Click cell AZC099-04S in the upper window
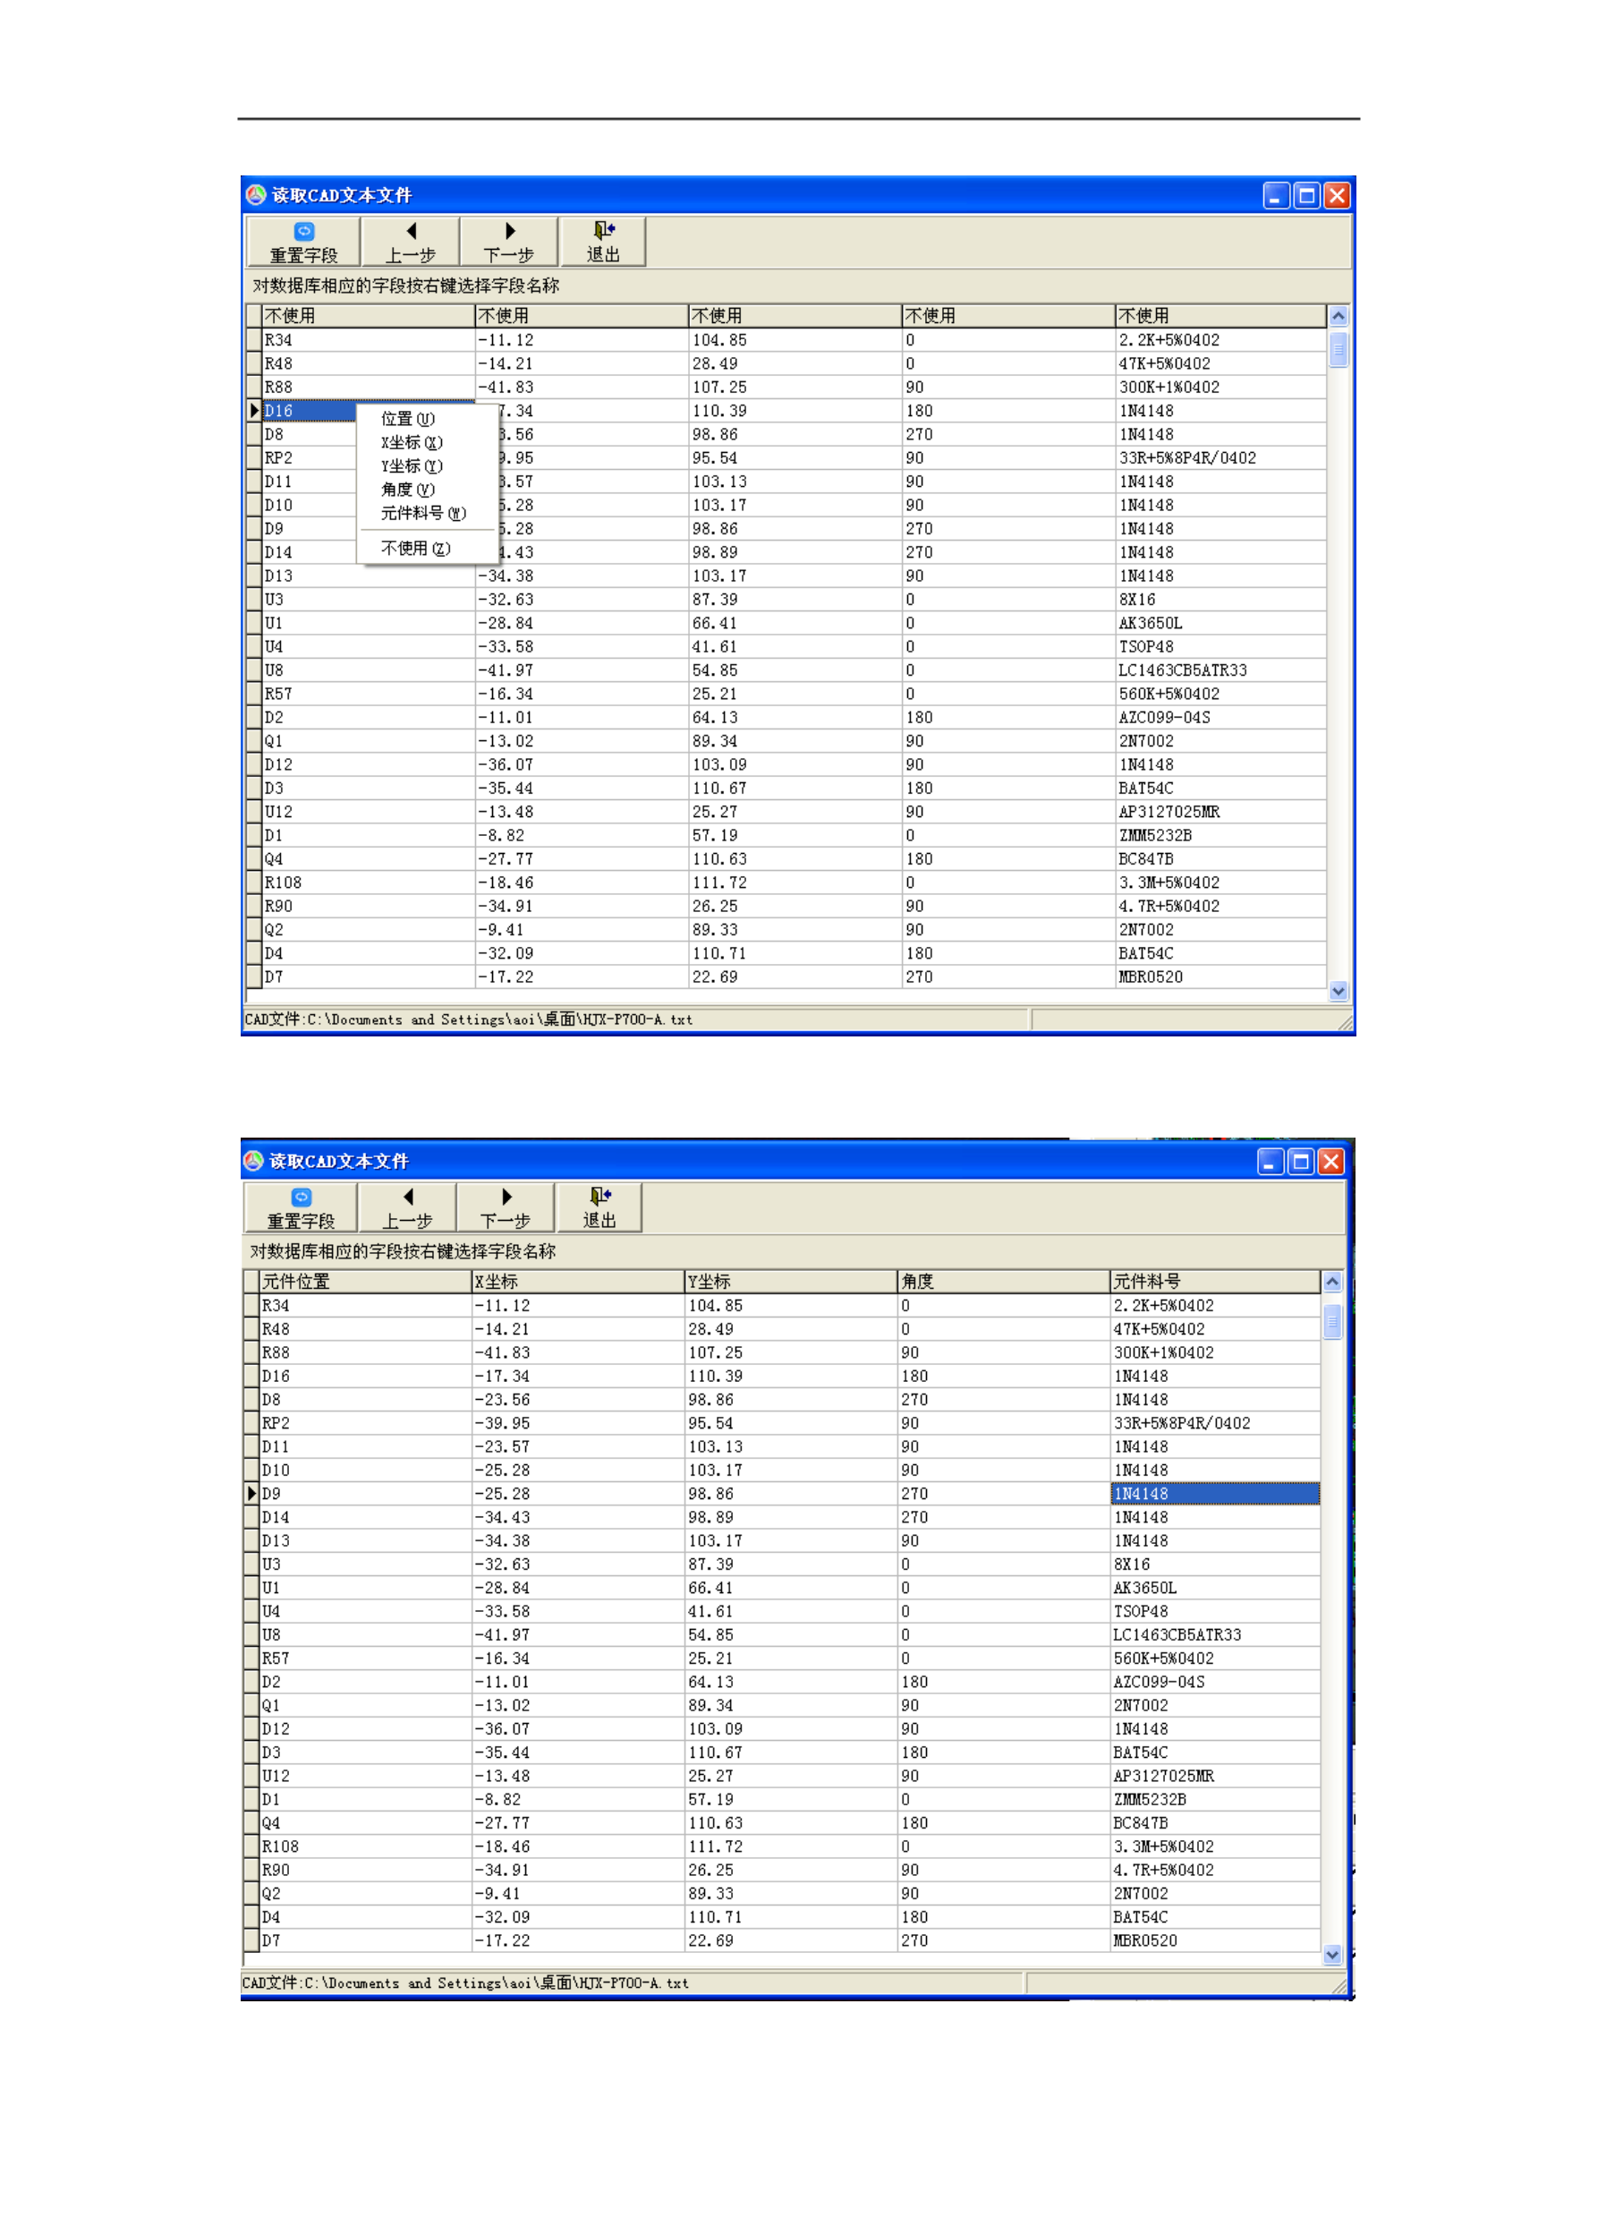Screen dimensions: 1598x2234 point(1221,718)
